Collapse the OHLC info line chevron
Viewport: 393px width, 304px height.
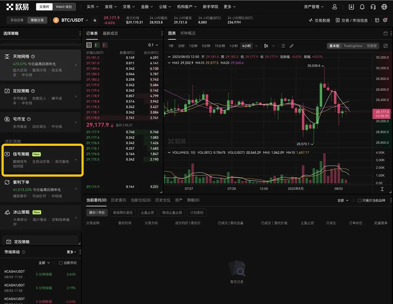[x=169, y=57]
